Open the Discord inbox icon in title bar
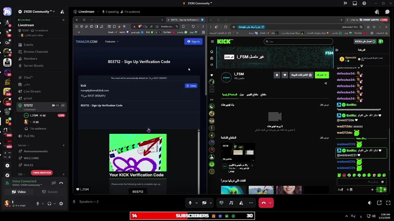 (355, 3)
